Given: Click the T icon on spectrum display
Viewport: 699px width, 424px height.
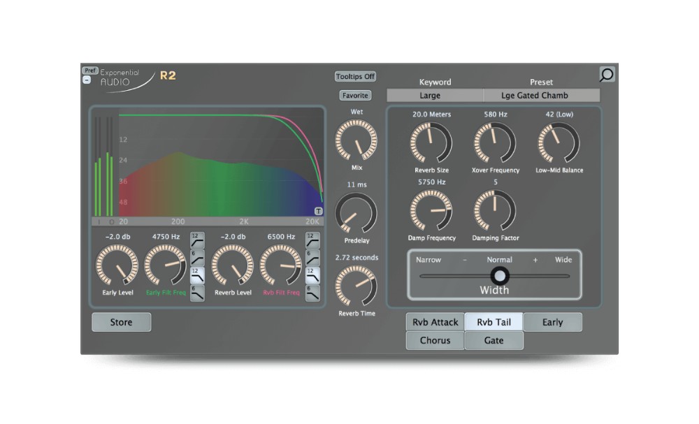Looking at the screenshot, I should (318, 211).
